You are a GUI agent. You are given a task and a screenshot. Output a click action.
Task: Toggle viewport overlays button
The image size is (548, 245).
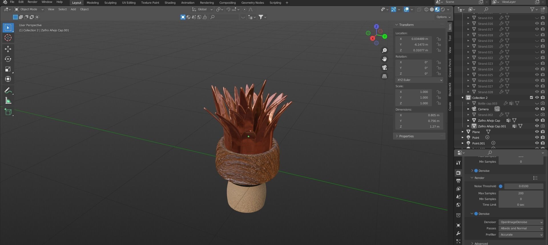pyautogui.click(x=406, y=9)
